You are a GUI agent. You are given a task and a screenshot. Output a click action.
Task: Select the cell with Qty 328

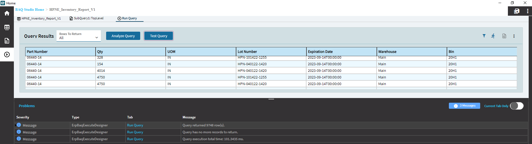[x=131, y=58]
